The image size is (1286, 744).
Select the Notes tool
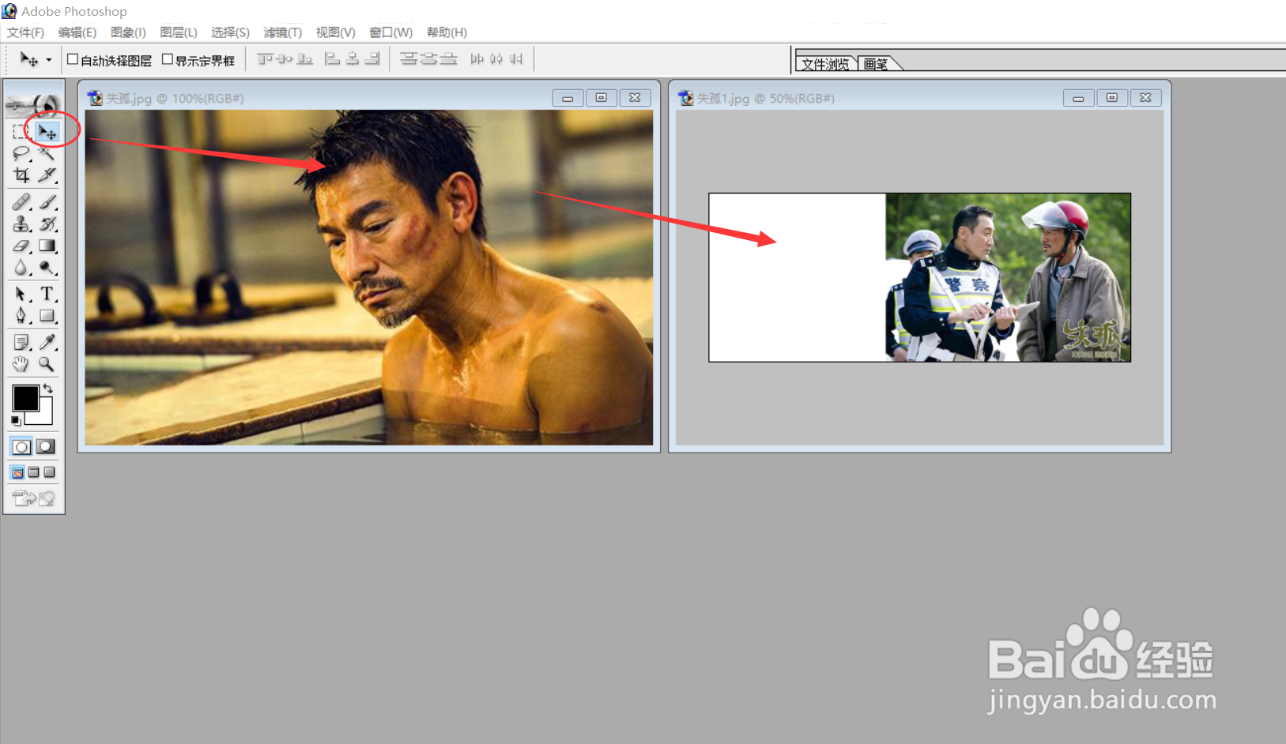point(21,342)
